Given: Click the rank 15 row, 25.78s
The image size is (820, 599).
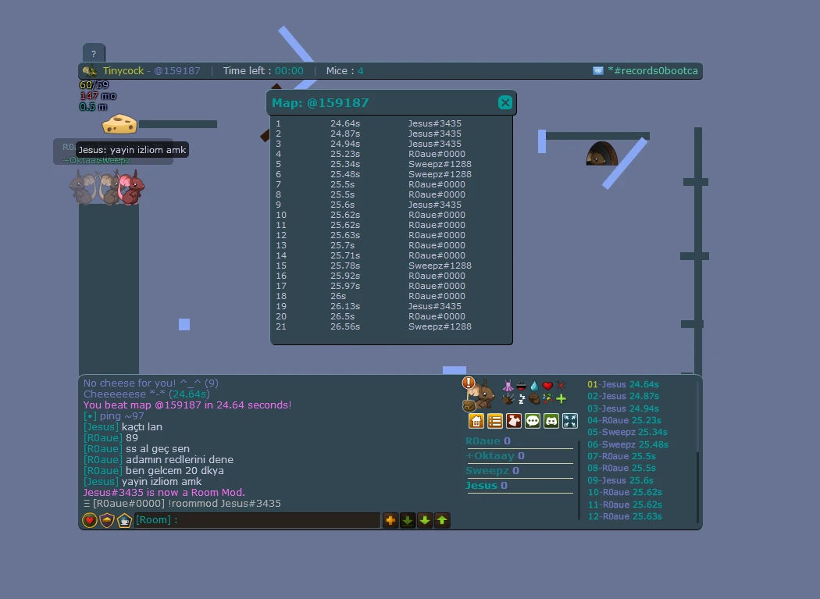Looking at the screenshot, I should [391, 266].
